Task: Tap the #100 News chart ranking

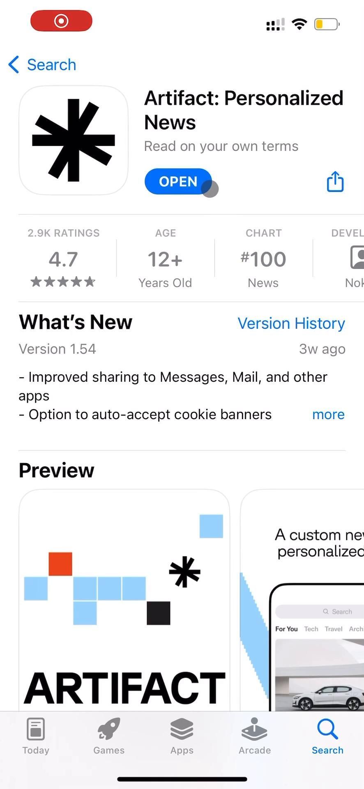Action: click(263, 260)
